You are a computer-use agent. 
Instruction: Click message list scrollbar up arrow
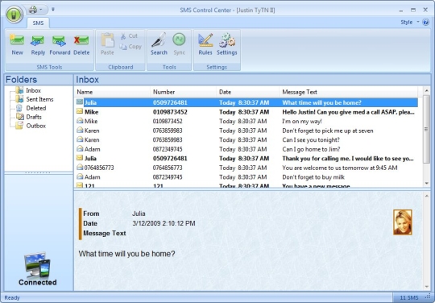(426, 91)
